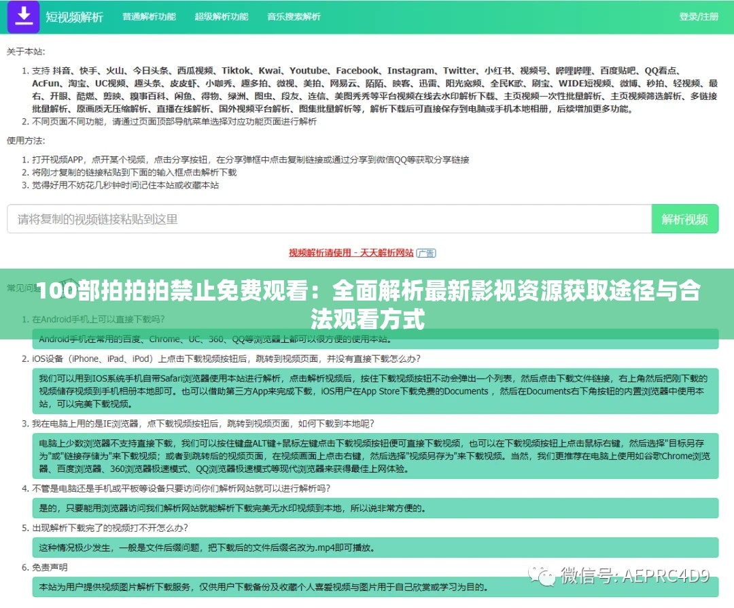The height and width of the screenshot is (608, 734).
Task: Click the blue download arrow logo icon
Action: tap(23, 17)
